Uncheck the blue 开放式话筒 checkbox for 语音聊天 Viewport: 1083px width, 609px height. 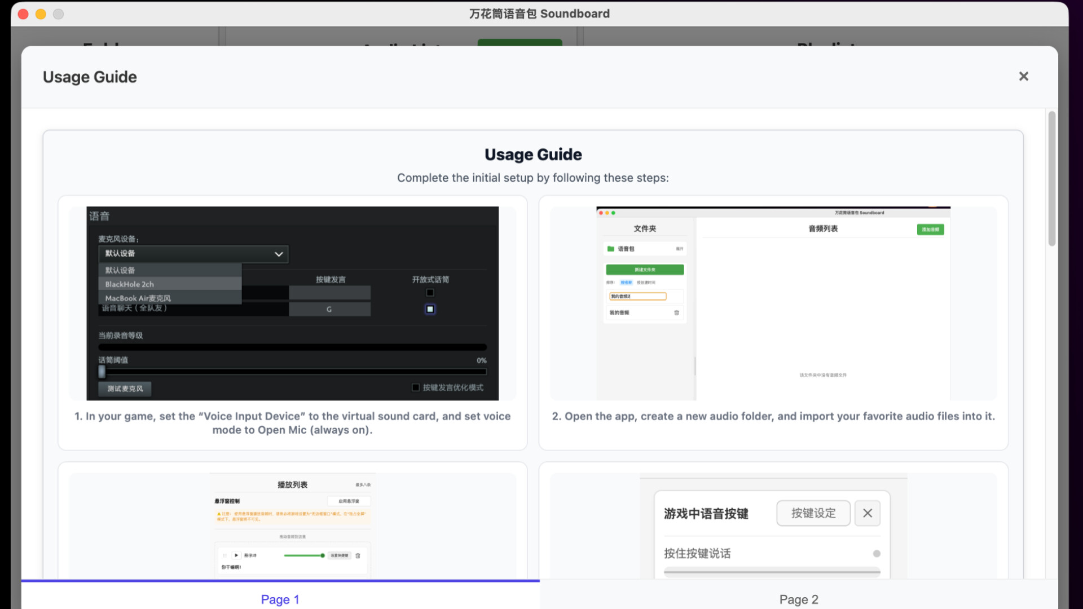[430, 309]
